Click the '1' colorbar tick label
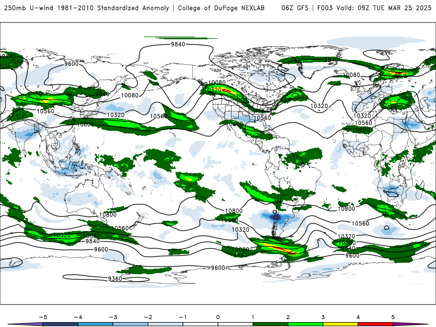This screenshot has height=327, width=436. pos(253,317)
